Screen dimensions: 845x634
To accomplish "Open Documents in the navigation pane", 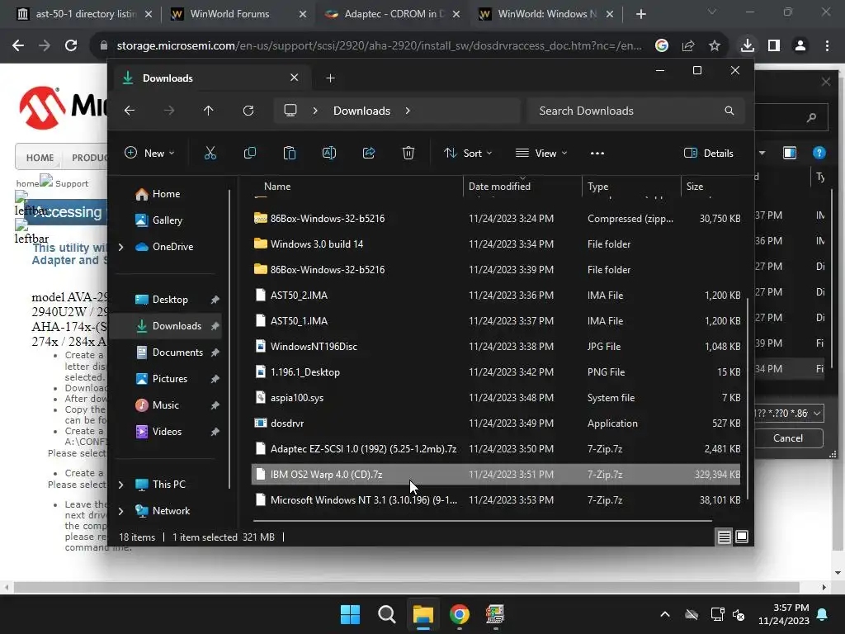I will (x=177, y=352).
